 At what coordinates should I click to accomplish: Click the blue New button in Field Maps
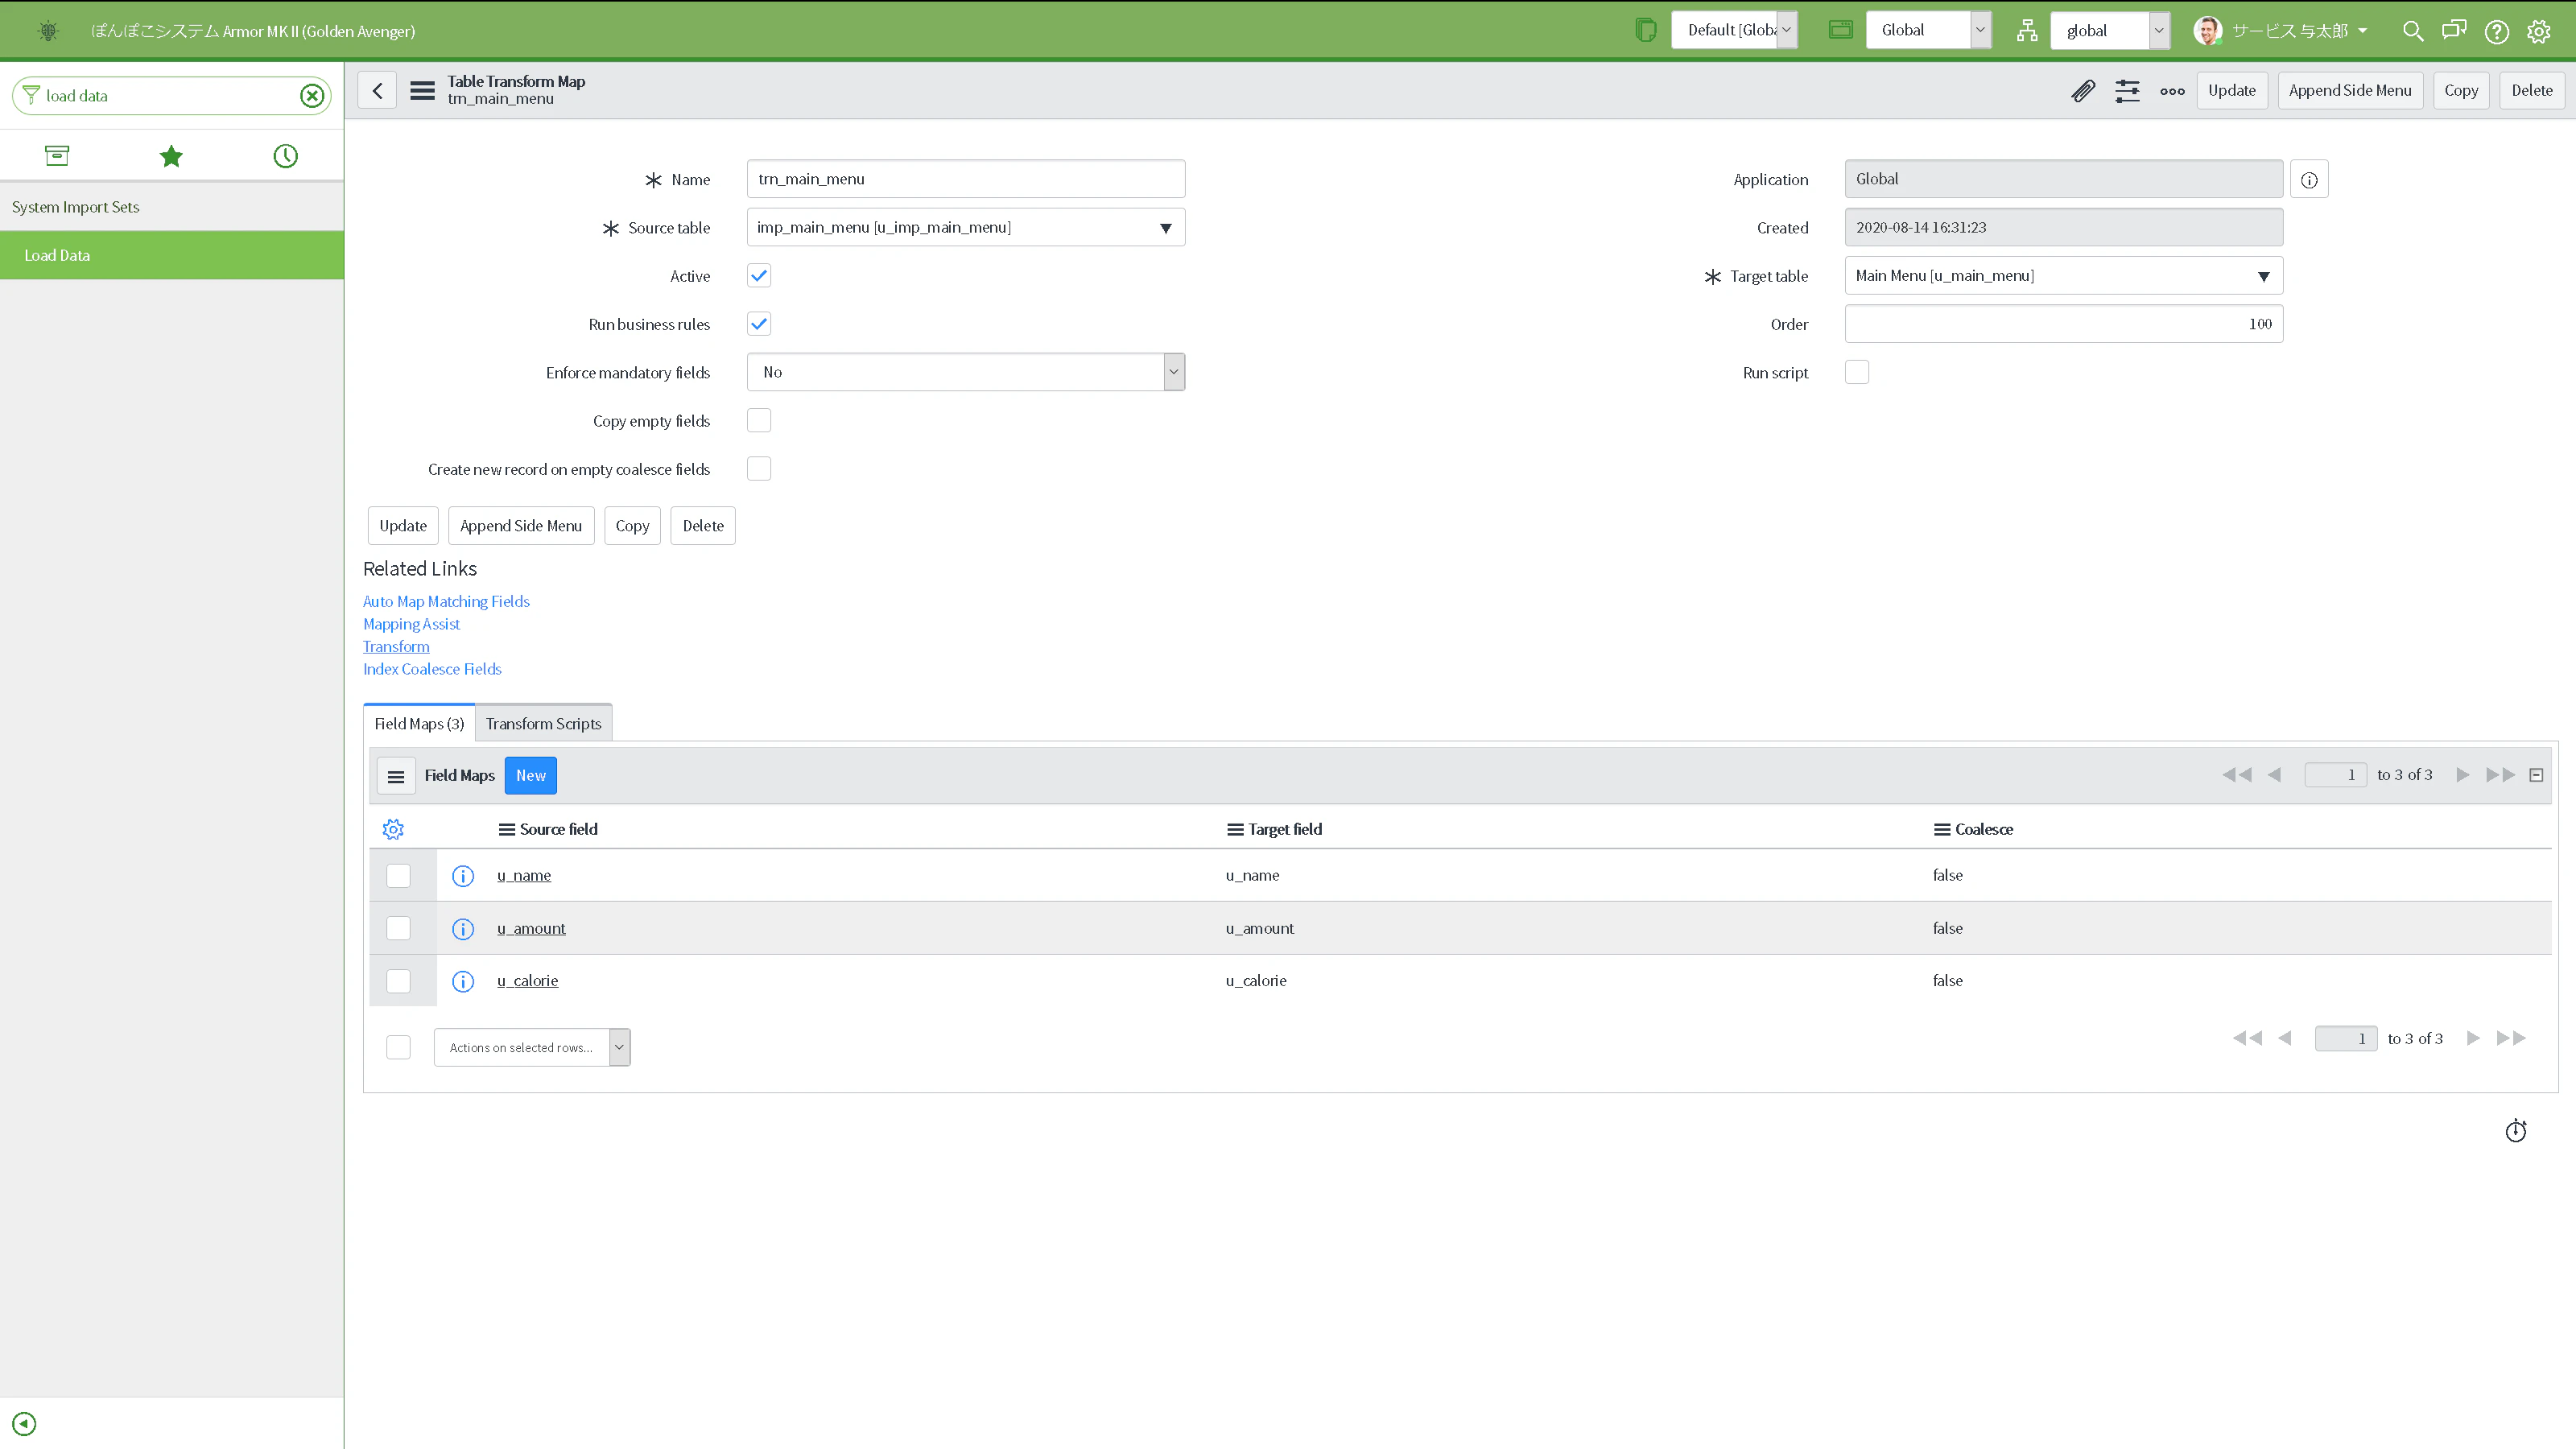tap(531, 776)
